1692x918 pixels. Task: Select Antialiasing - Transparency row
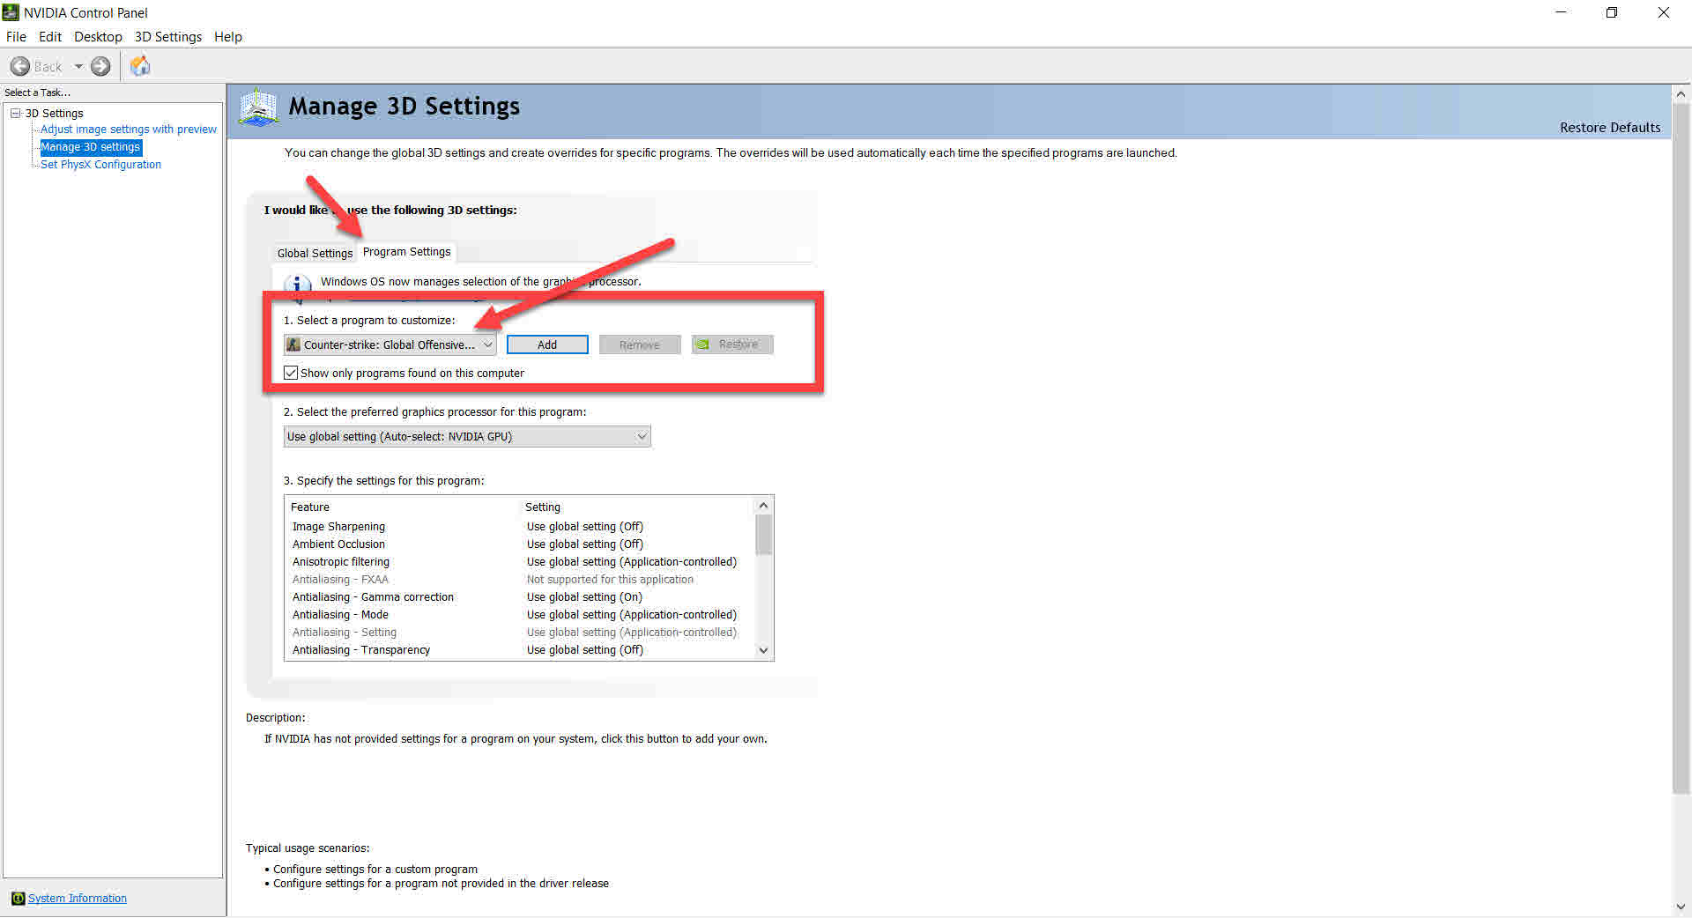(520, 650)
